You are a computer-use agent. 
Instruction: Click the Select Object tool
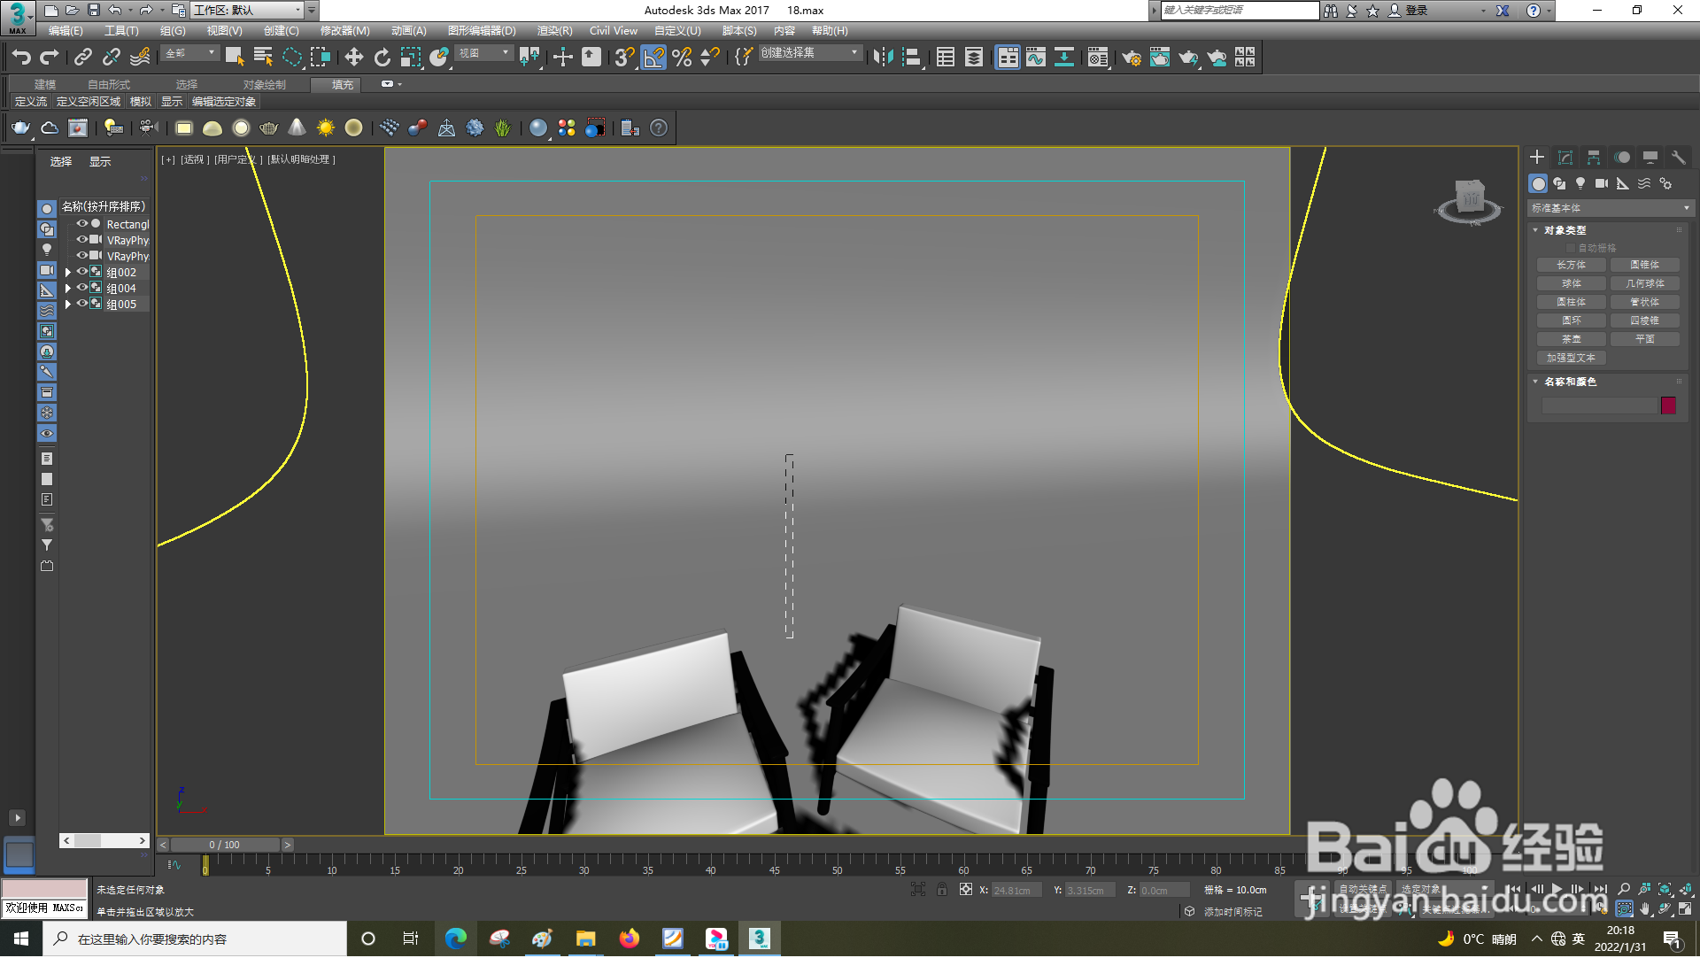coord(234,58)
